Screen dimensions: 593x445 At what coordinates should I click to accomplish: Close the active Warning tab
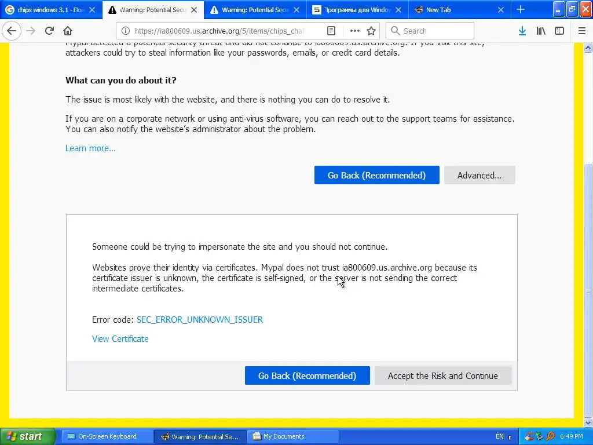click(x=194, y=10)
